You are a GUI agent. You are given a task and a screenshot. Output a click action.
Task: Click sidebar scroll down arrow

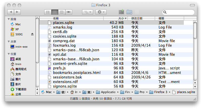(x=37, y=93)
